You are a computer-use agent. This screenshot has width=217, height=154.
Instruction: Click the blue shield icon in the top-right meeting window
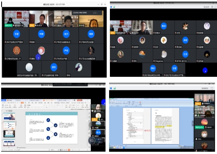(x=111, y=7)
